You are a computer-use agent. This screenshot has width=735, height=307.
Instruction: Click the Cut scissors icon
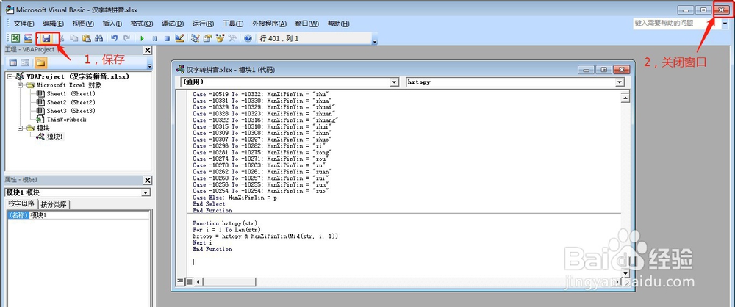[62, 38]
